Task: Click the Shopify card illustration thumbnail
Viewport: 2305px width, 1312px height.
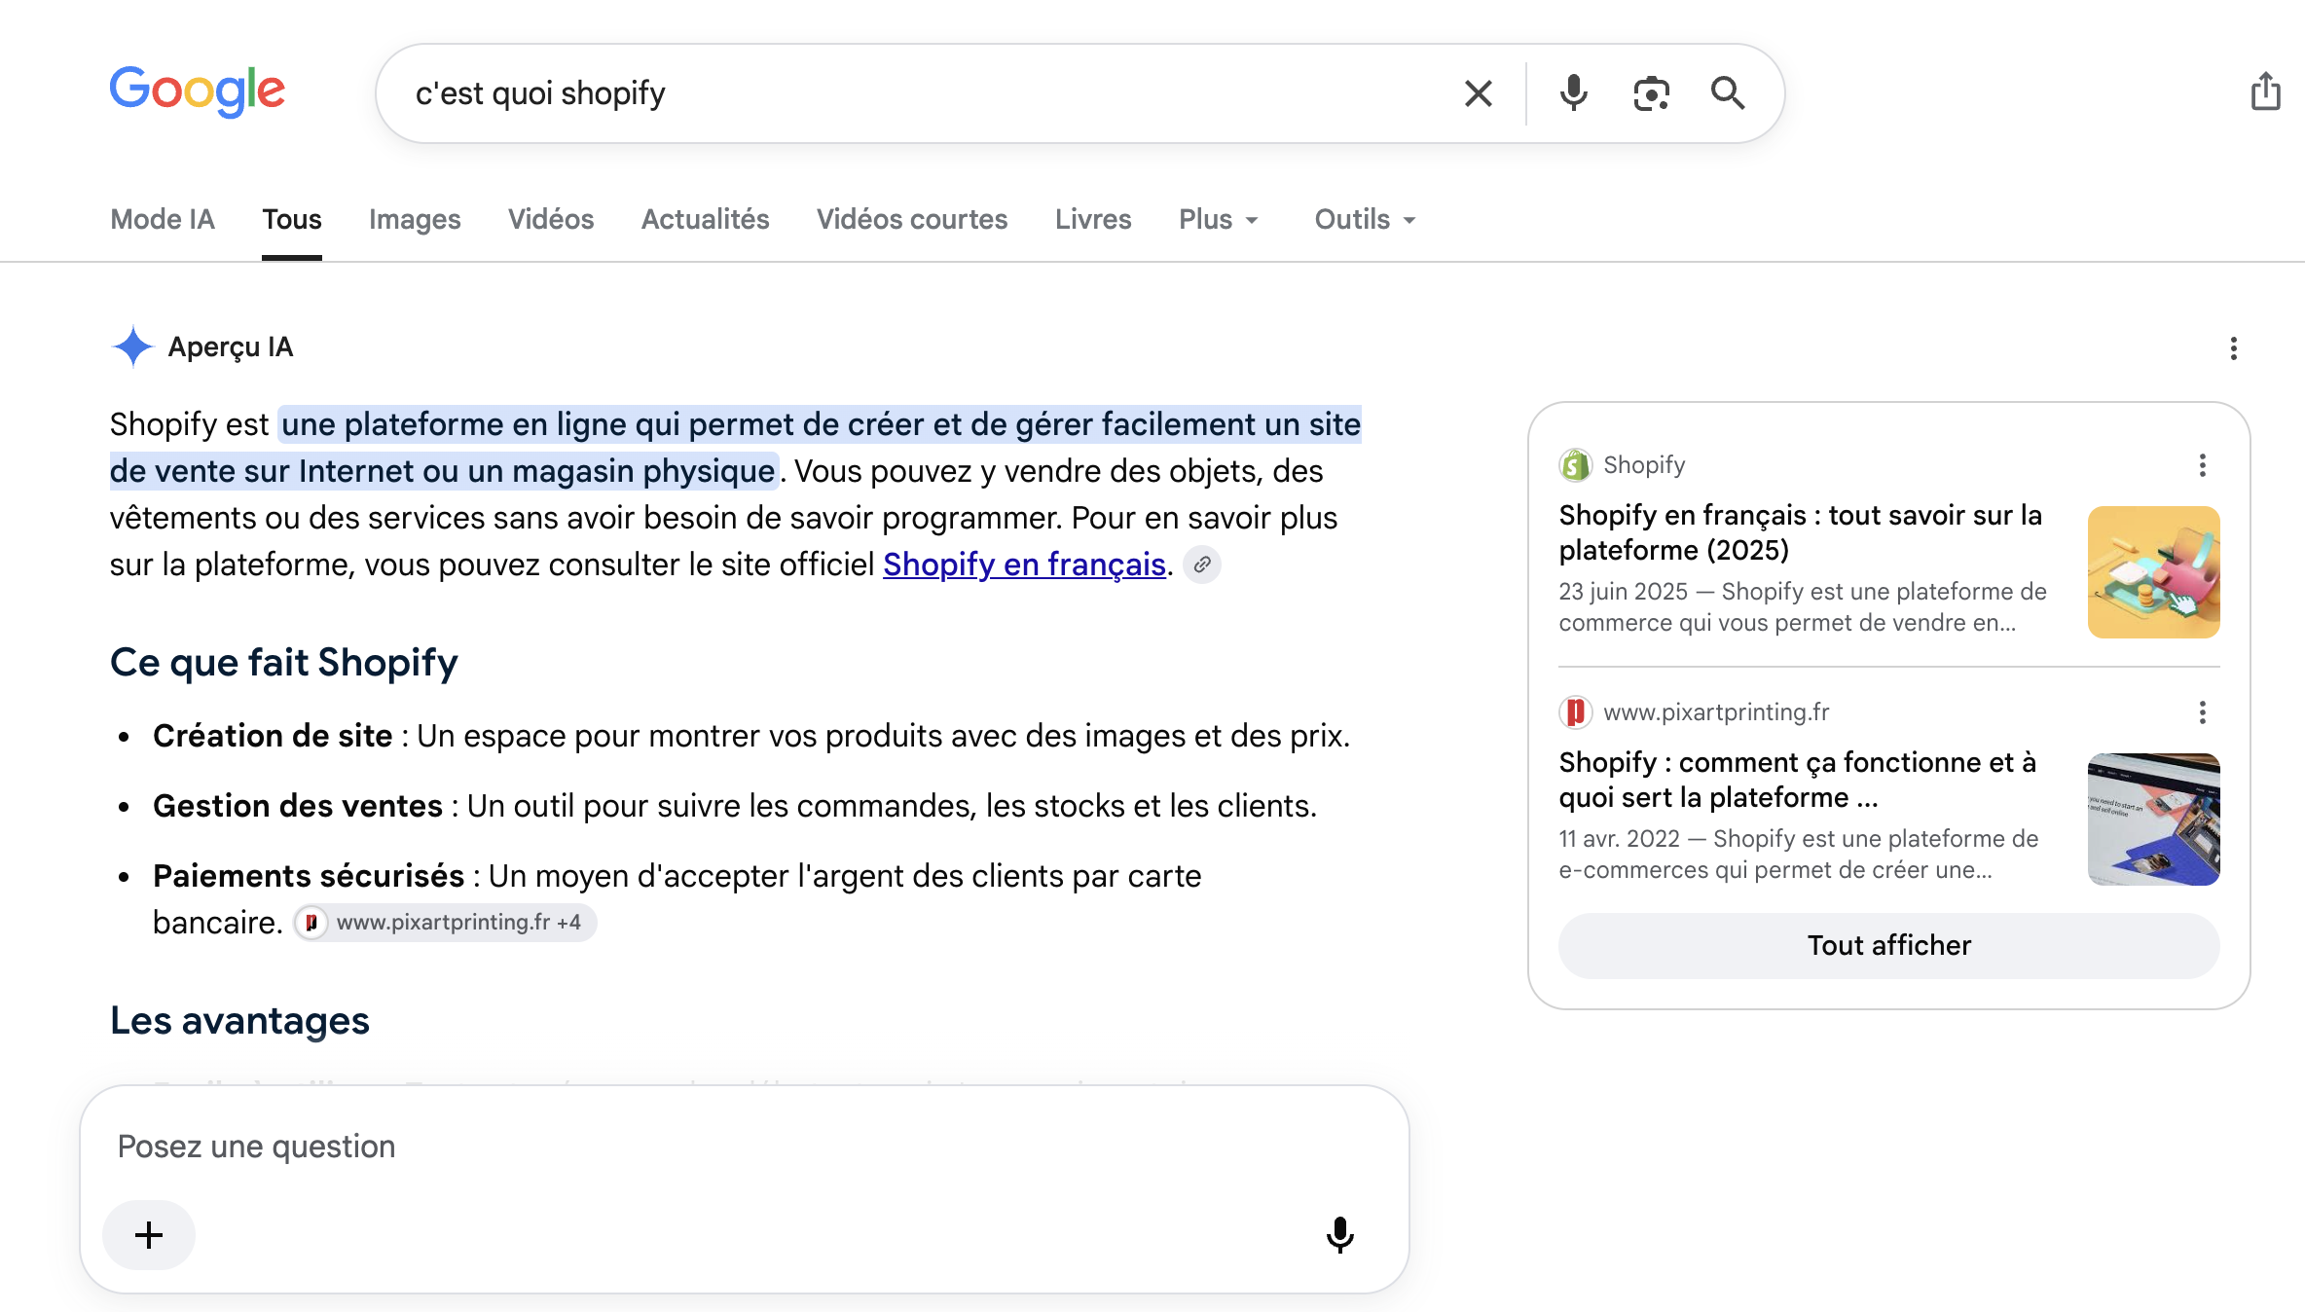Action: (x=2153, y=572)
